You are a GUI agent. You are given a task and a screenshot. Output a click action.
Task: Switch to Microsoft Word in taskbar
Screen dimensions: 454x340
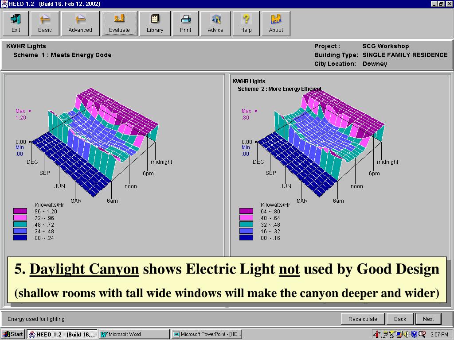pos(134,334)
